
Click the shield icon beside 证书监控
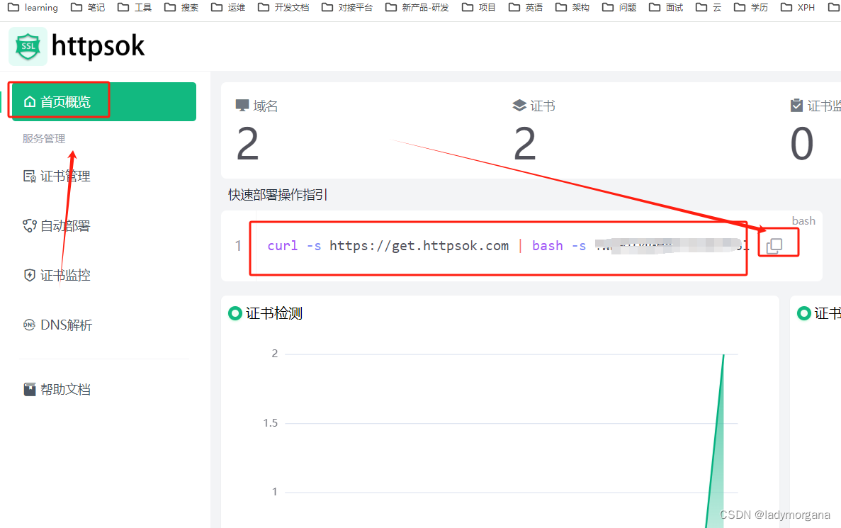(30, 275)
